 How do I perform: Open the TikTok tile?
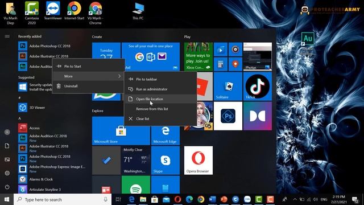pyautogui.click(x=258, y=86)
